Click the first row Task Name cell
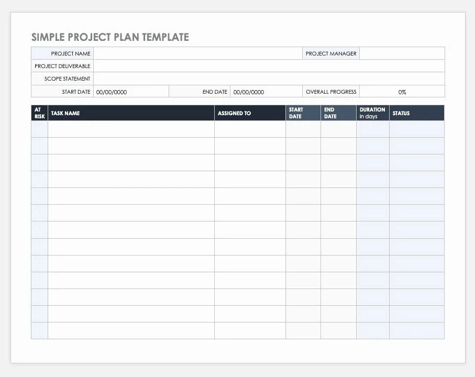 pyautogui.click(x=131, y=129)
